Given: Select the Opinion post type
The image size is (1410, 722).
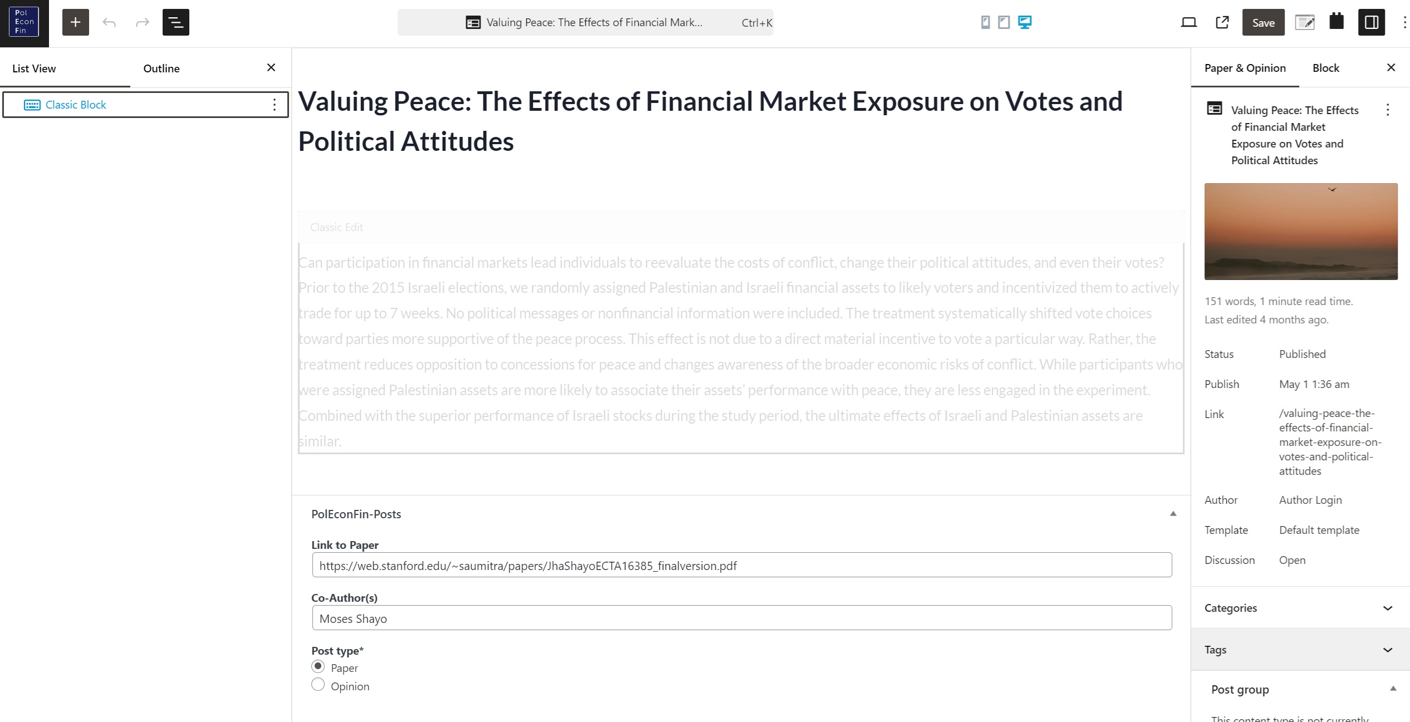Looking at the screenshot, I should 318,685.
